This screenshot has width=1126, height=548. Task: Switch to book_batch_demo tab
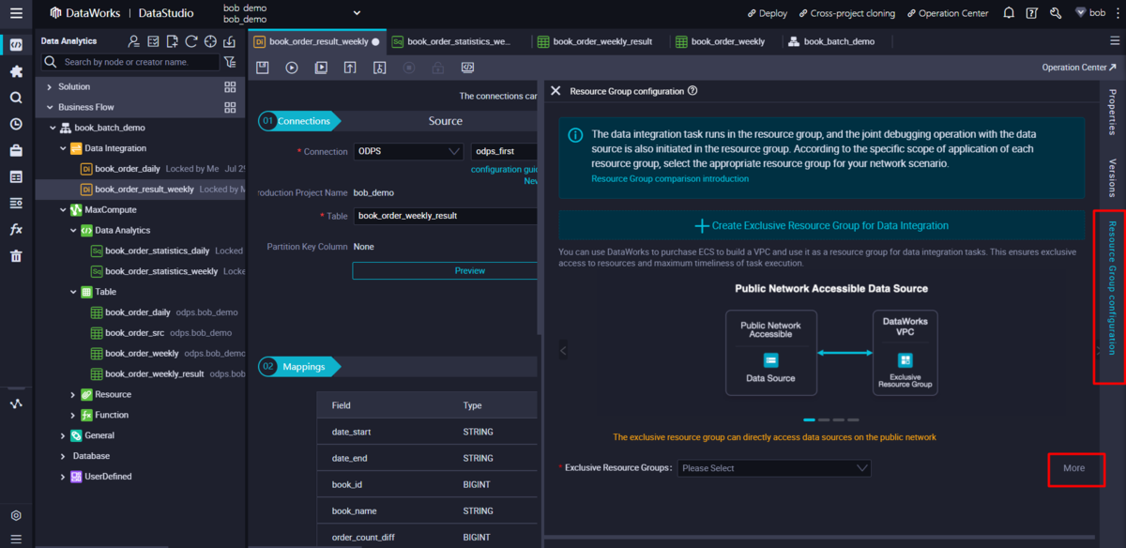(831, 41)
